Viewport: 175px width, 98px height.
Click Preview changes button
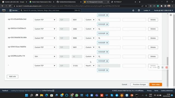point(139,84)
